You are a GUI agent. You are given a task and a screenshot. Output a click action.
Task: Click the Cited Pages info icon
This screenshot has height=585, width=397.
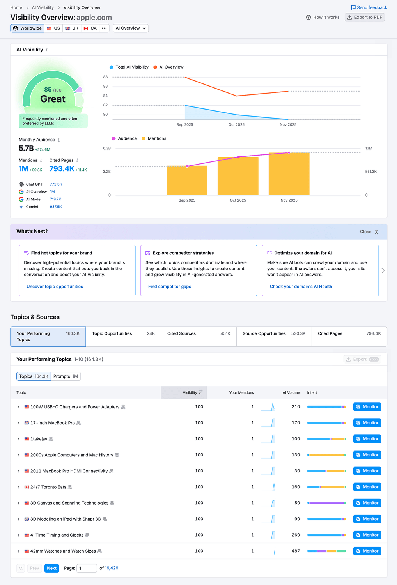click(x=77, y=160)
